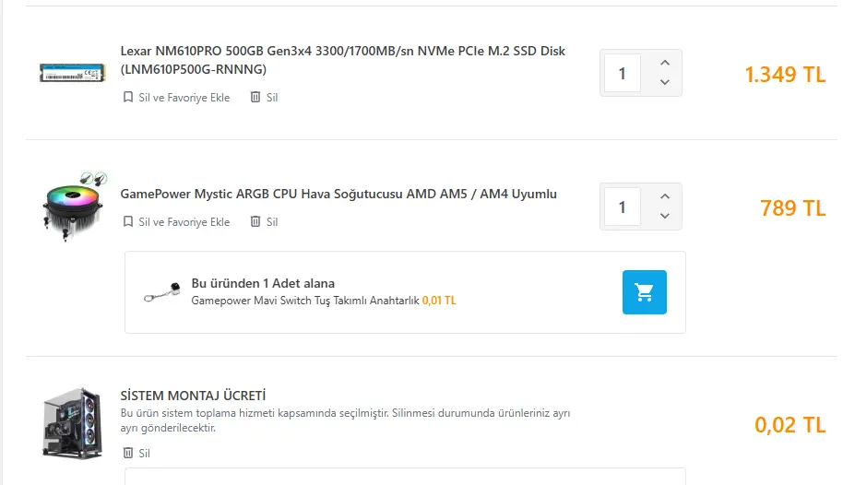Open GamePower Mystic ARGB CPU cooler title

(x=338, y=195)
